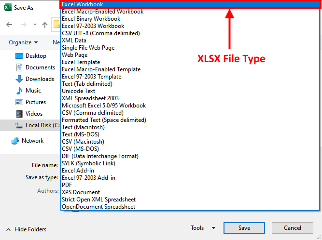Open Downloads in navigation pane
This screenshot has height=240, width=322.
(x=40, y=79)
